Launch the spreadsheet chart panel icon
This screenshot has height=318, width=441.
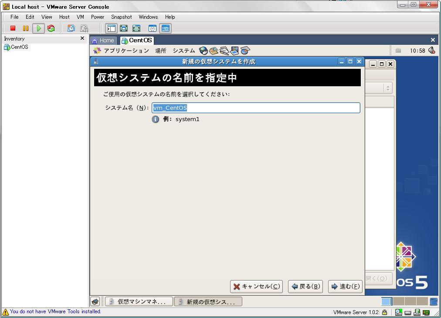click(x=245, y=51)
